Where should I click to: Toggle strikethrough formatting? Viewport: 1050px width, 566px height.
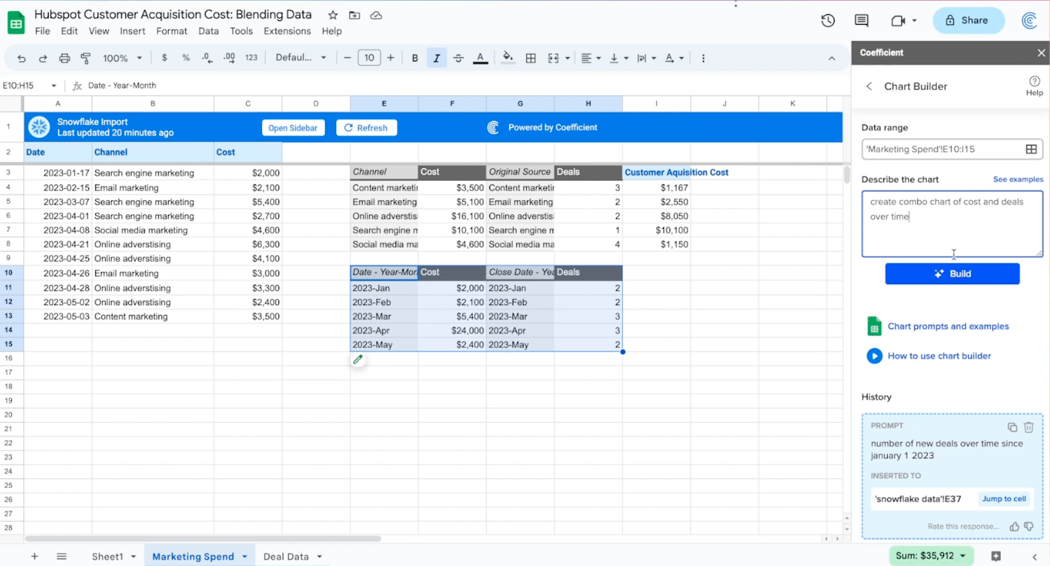coord(459,58)
